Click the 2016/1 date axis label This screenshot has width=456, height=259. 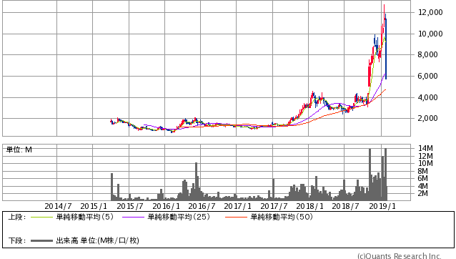166,206
